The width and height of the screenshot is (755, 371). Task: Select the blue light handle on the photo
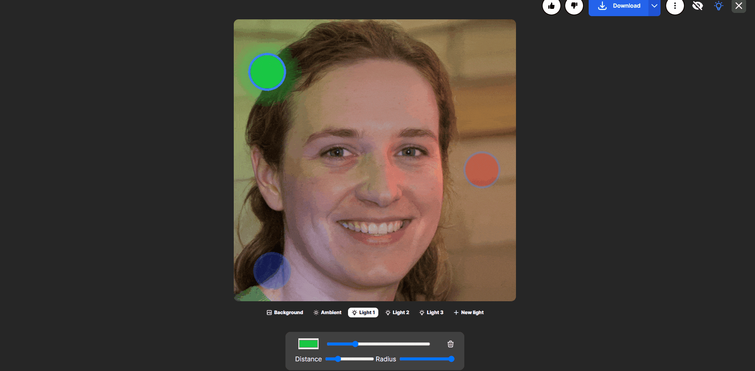tap(272, 271)
